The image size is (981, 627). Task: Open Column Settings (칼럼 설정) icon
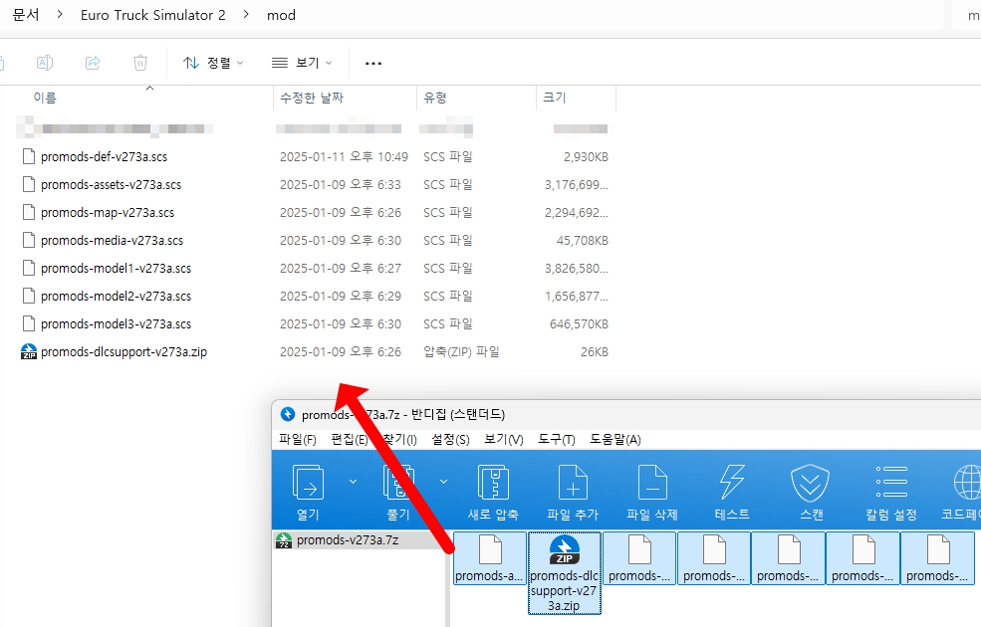point(890,485)
